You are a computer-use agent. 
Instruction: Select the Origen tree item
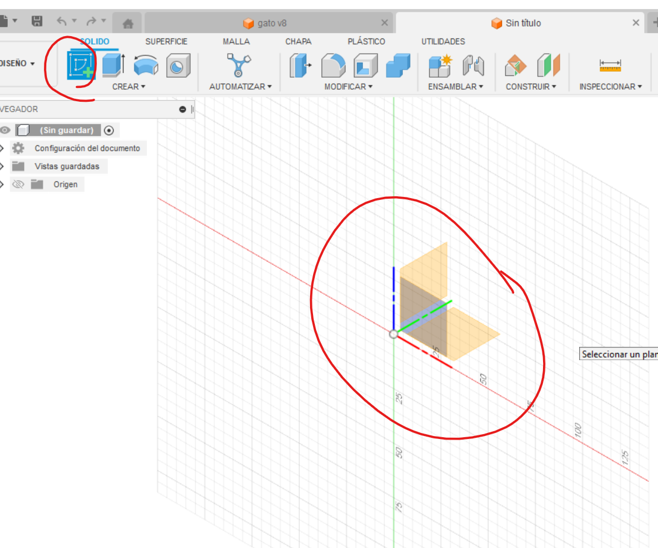click(x=66, y=184)
